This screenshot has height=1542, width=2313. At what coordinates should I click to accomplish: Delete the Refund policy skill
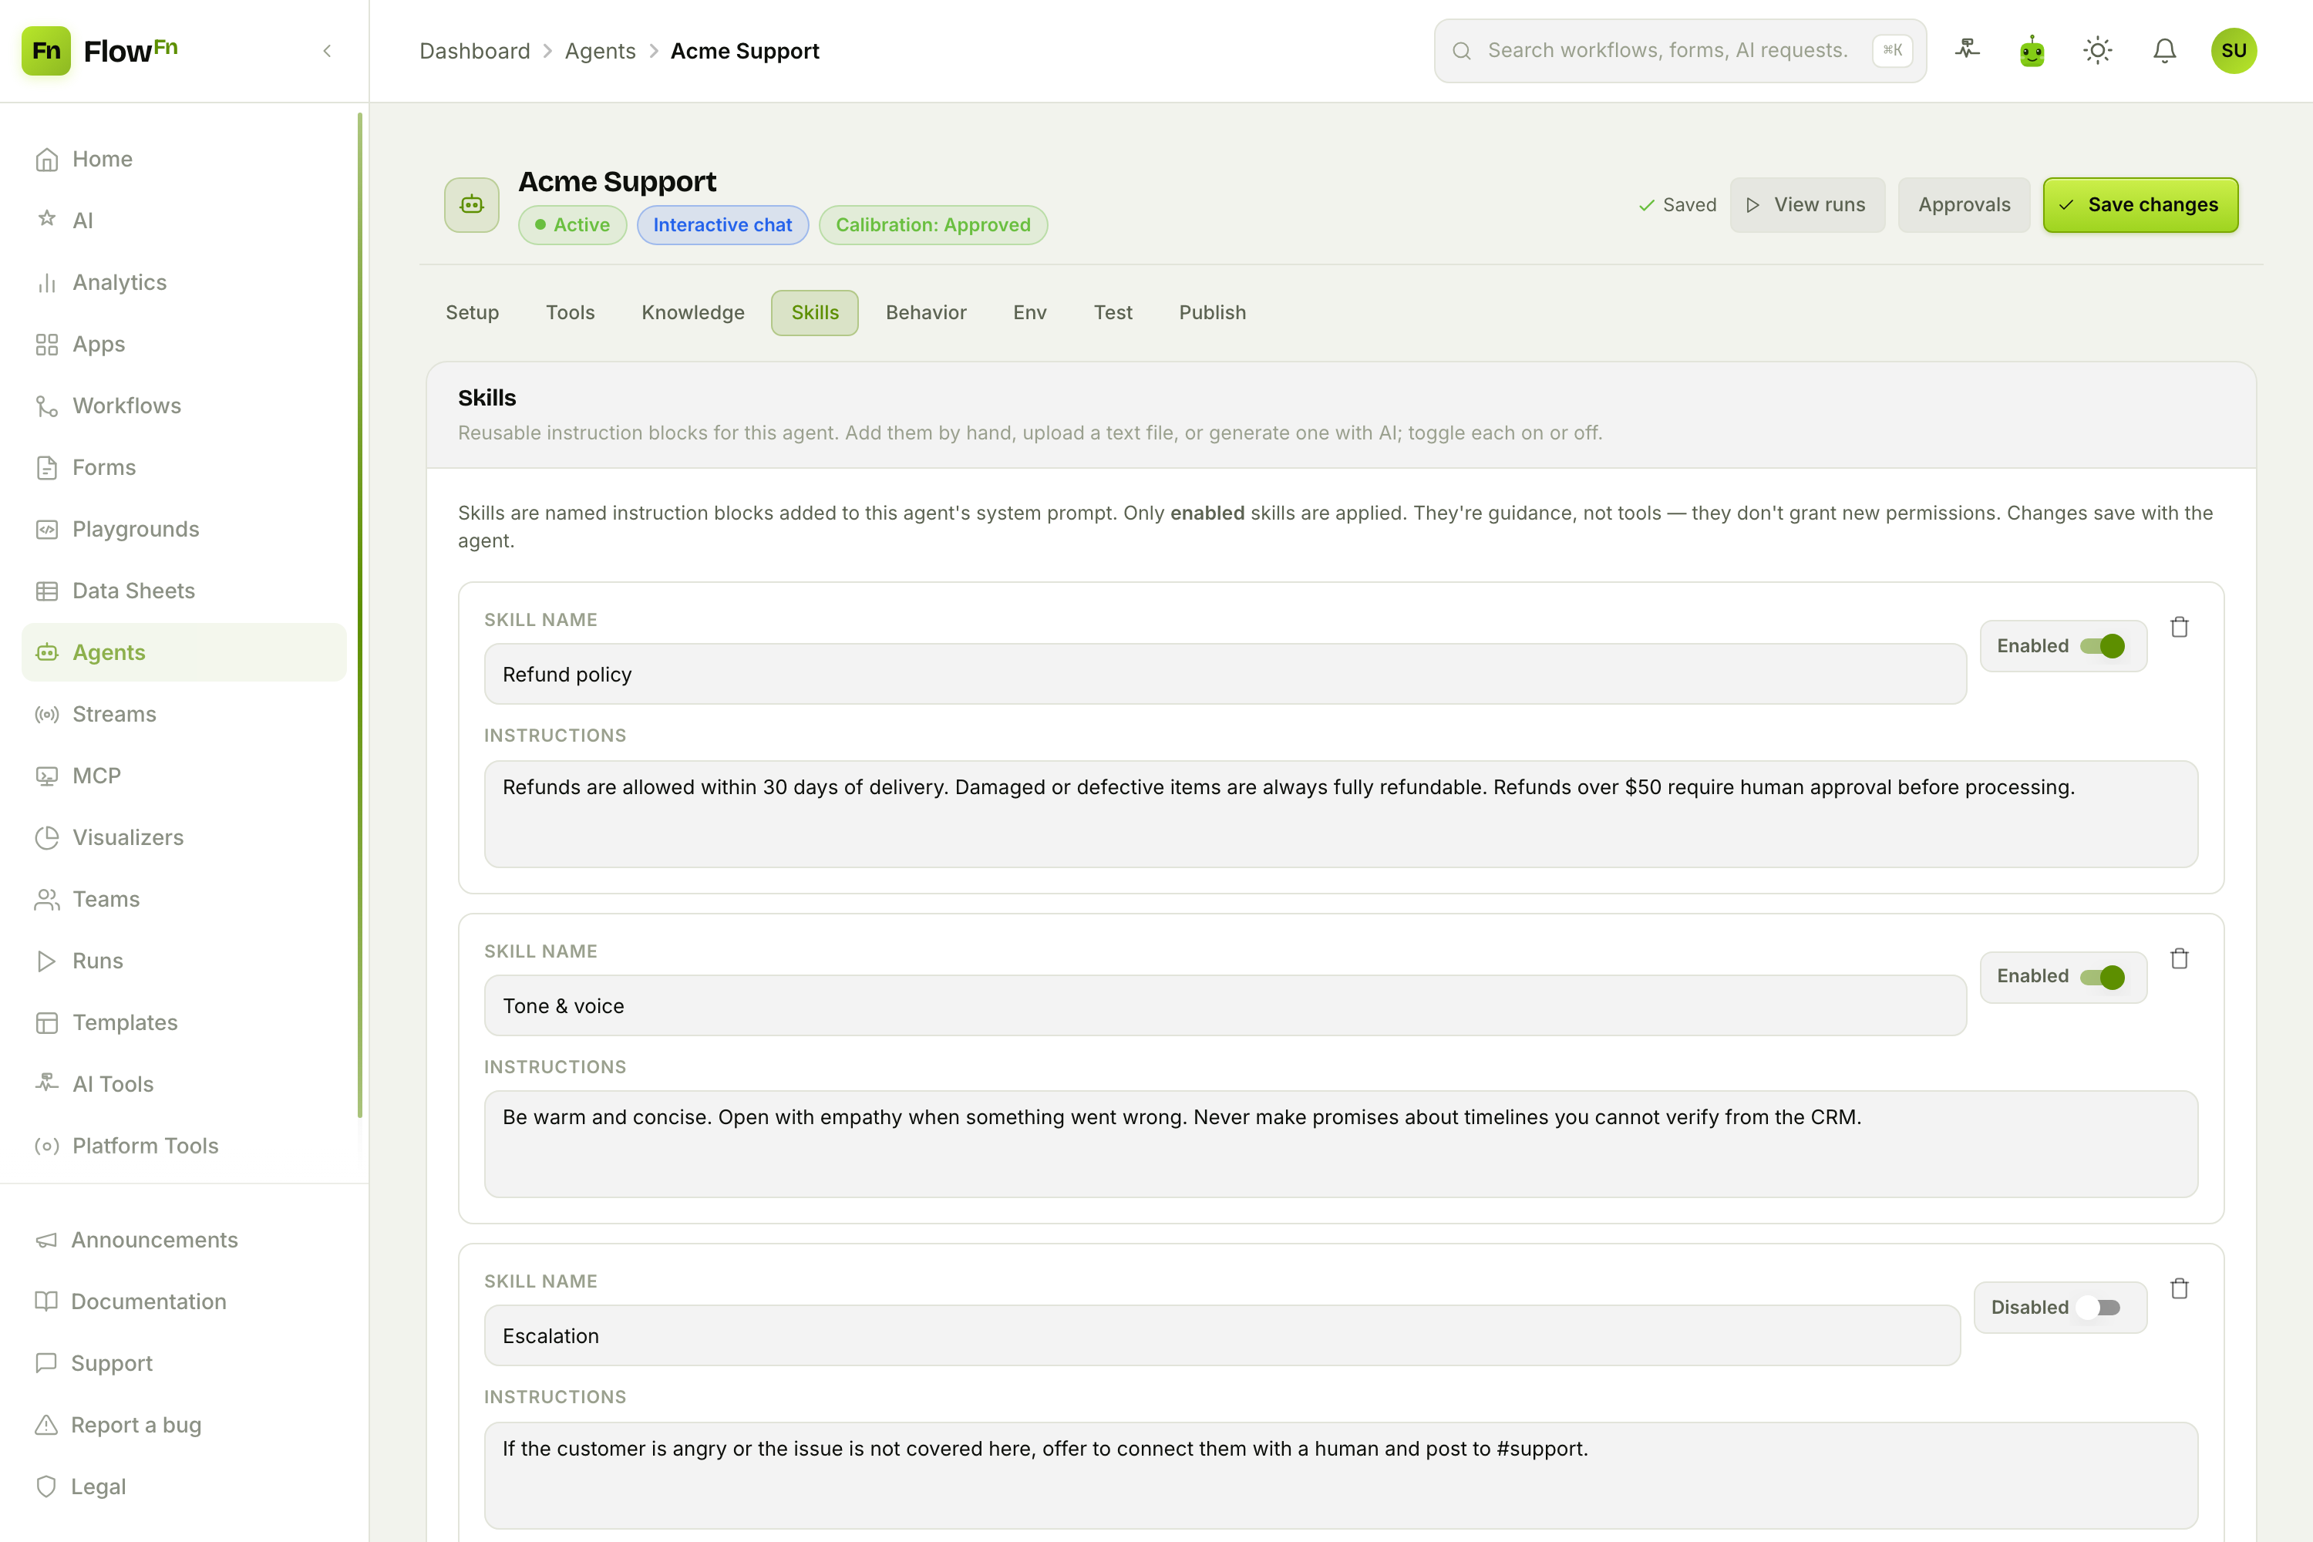(2180, 626)
